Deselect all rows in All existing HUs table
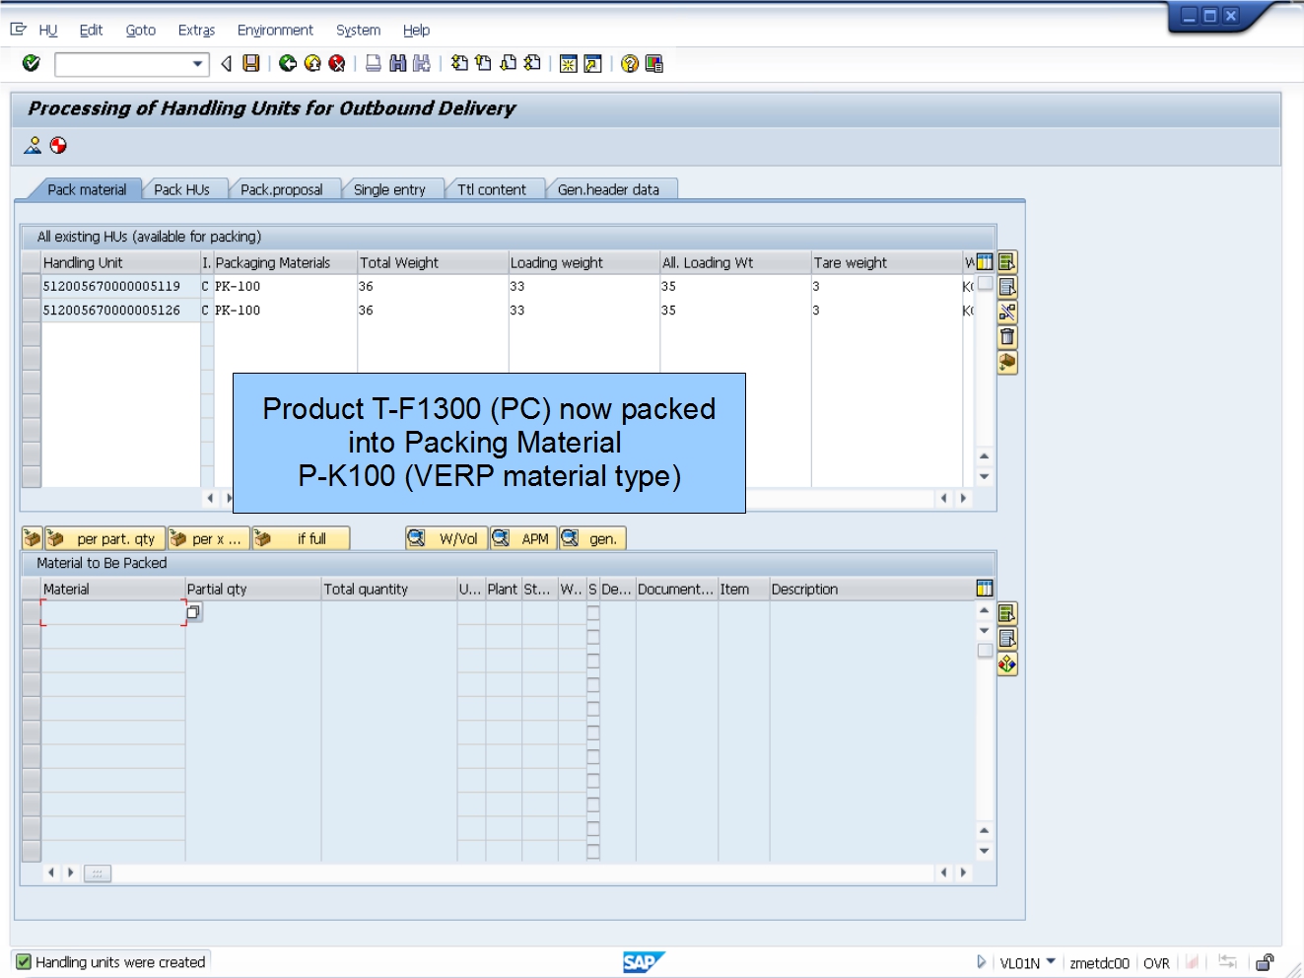The image size is (1304, 978). click(x=1007, y=287)
